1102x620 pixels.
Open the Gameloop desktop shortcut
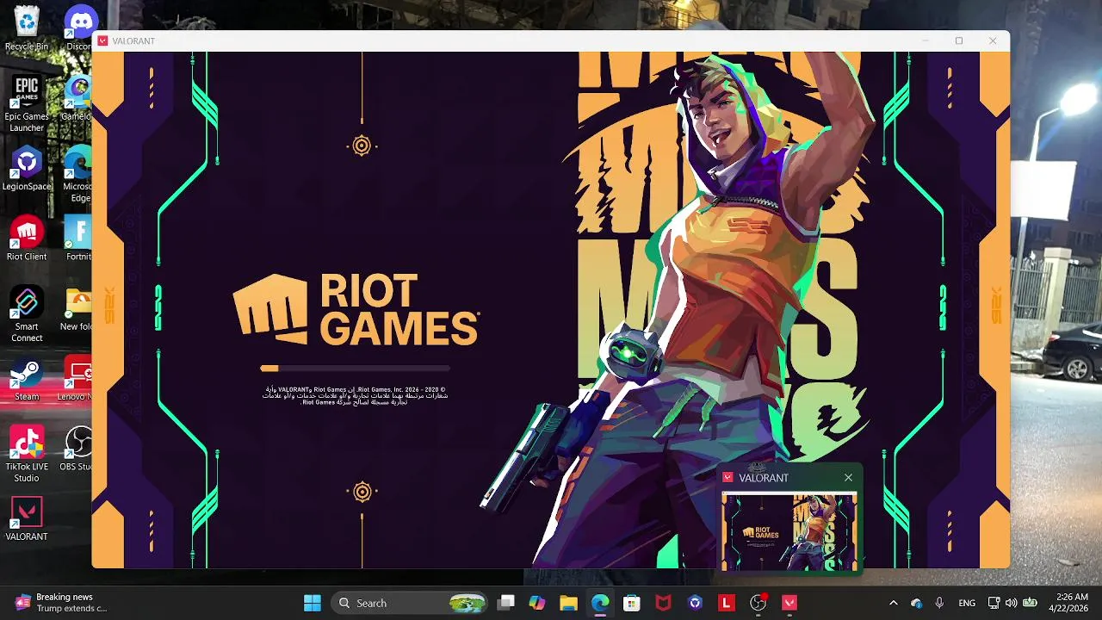coord(79,97)
